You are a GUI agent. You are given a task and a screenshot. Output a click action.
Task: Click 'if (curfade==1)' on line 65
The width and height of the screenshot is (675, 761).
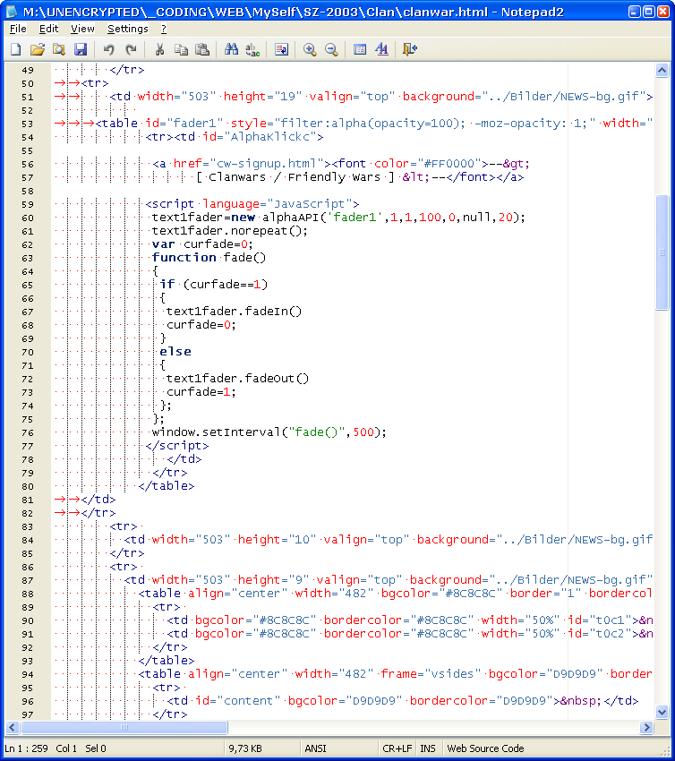pos(214,285)
